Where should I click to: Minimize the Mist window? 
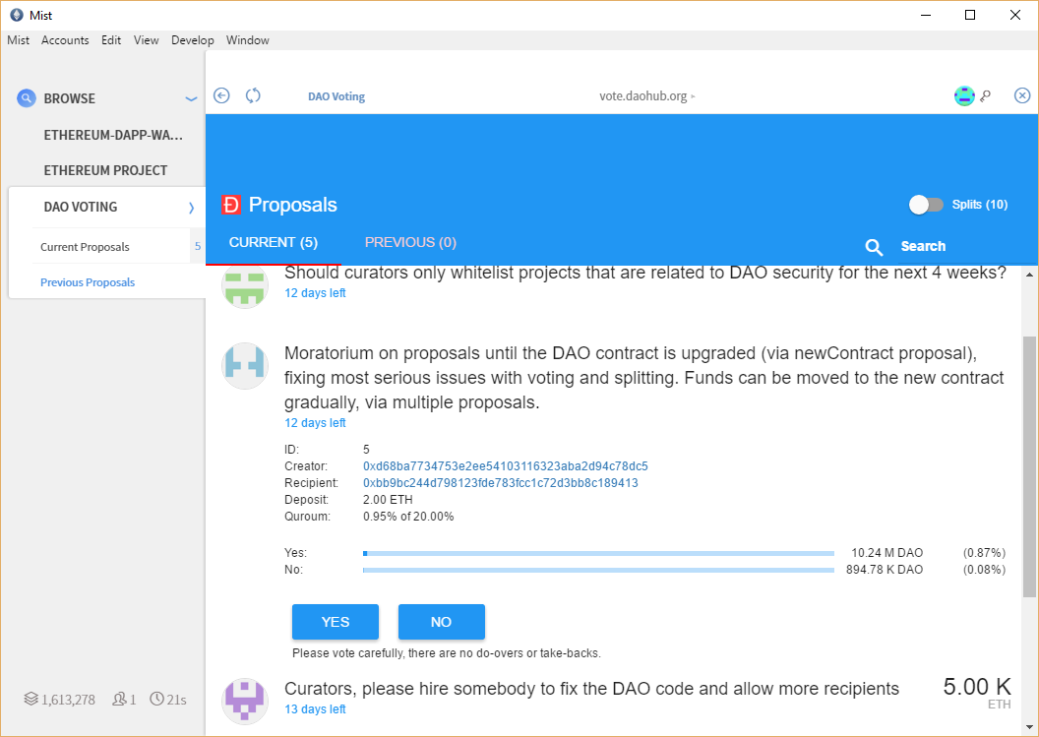point(927,15)
